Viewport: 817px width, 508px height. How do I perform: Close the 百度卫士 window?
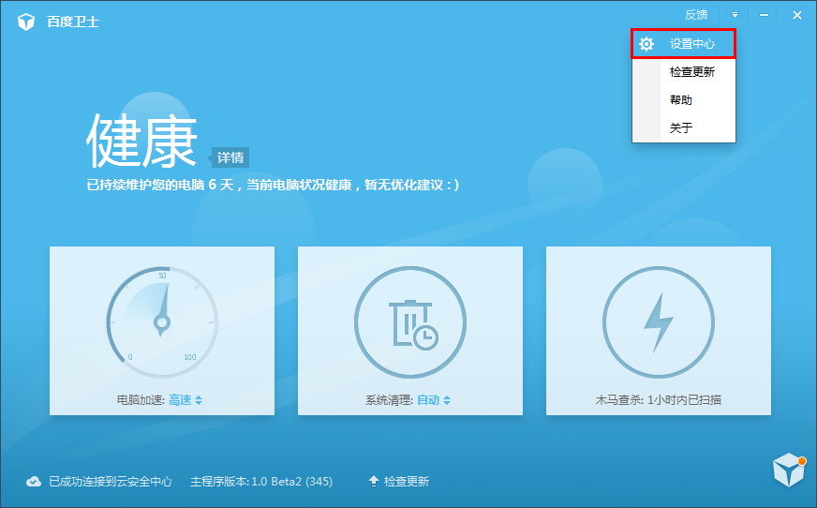(797, 15)
